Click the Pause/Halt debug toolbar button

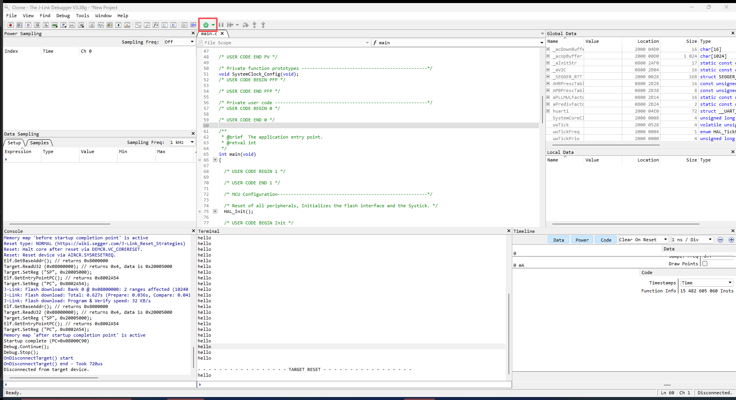pos(221,25)
